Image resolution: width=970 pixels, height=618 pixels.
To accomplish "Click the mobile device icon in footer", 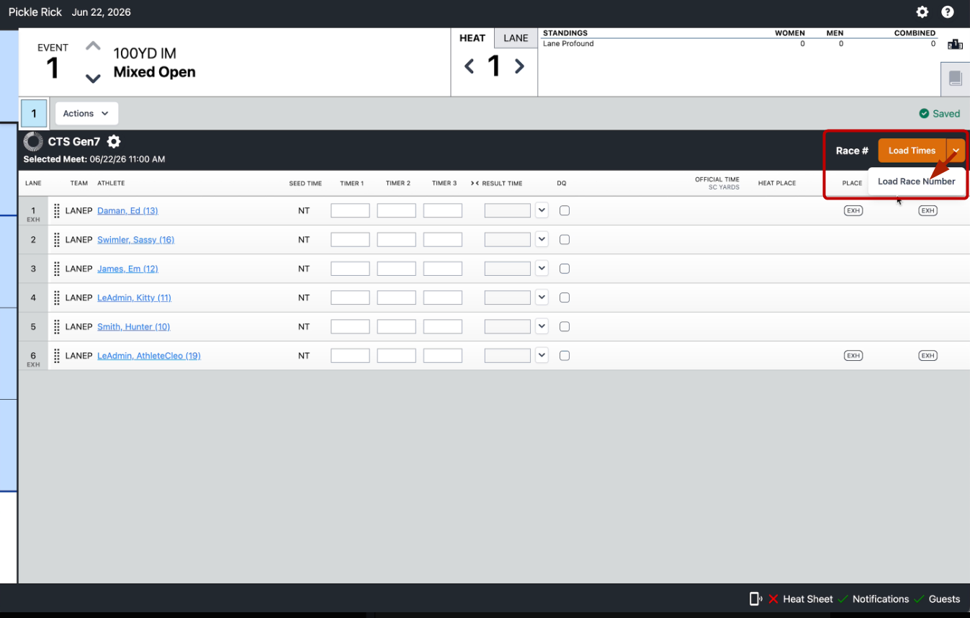I will point(755,599).
